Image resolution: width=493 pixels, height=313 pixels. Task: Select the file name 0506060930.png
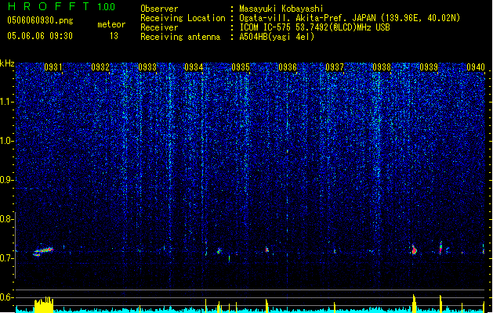click(x=40, y=20)
